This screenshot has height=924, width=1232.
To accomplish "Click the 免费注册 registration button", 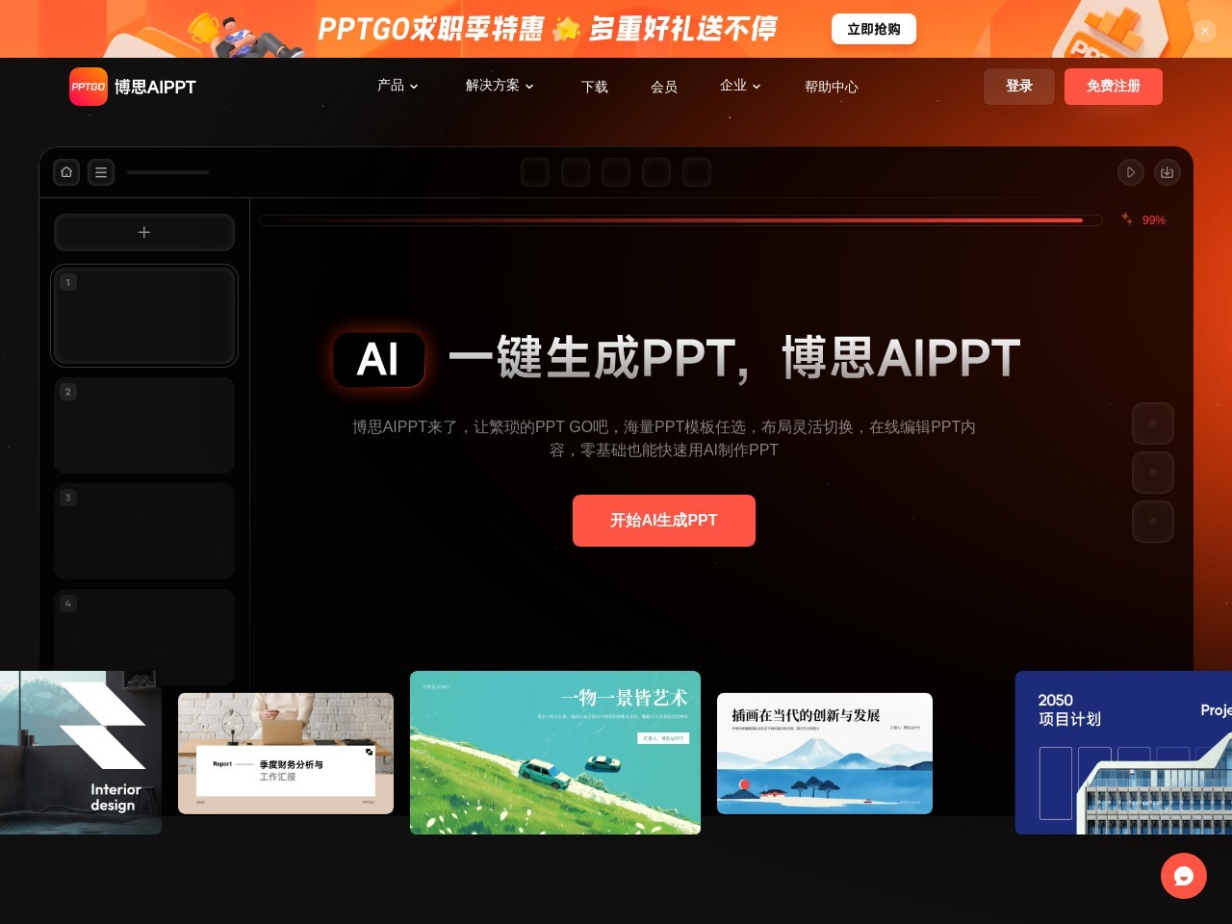I will (1114, 86).
